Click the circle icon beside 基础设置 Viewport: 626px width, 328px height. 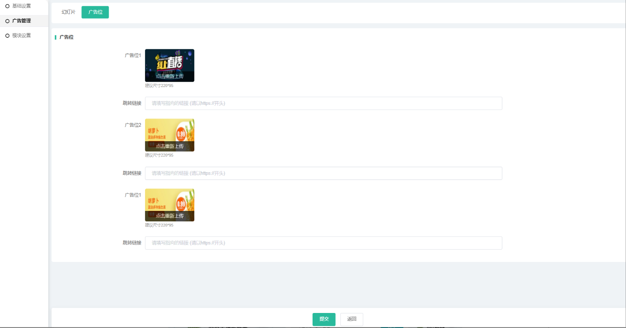tap(7, 6)
